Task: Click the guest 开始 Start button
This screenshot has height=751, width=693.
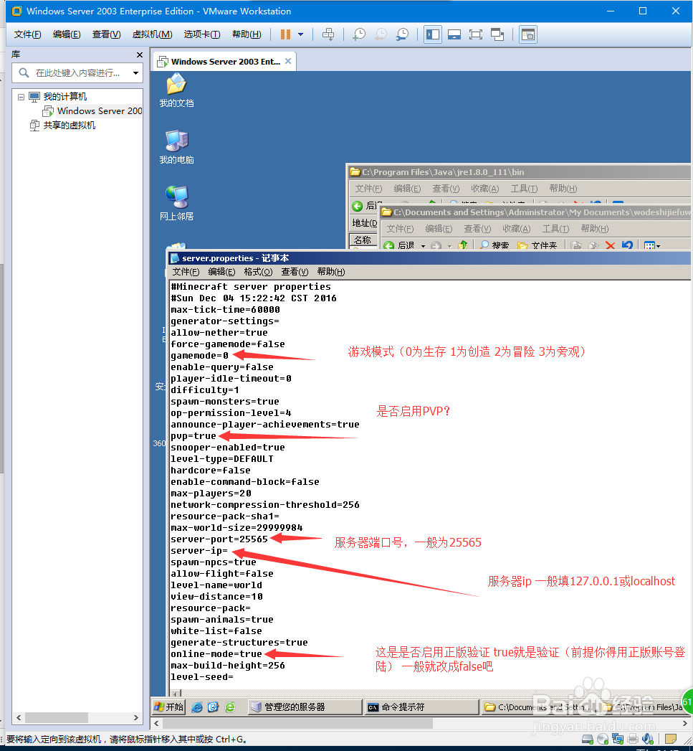Action: (x=169, y=707)
